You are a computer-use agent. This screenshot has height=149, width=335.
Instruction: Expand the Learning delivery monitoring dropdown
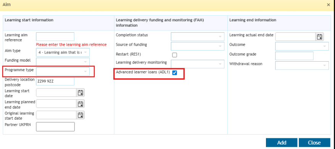pos(198,64)
